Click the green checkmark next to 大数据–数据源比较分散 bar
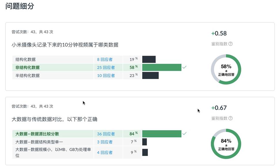The width and height of the screenshot is (279, 168). coord(184,134)
